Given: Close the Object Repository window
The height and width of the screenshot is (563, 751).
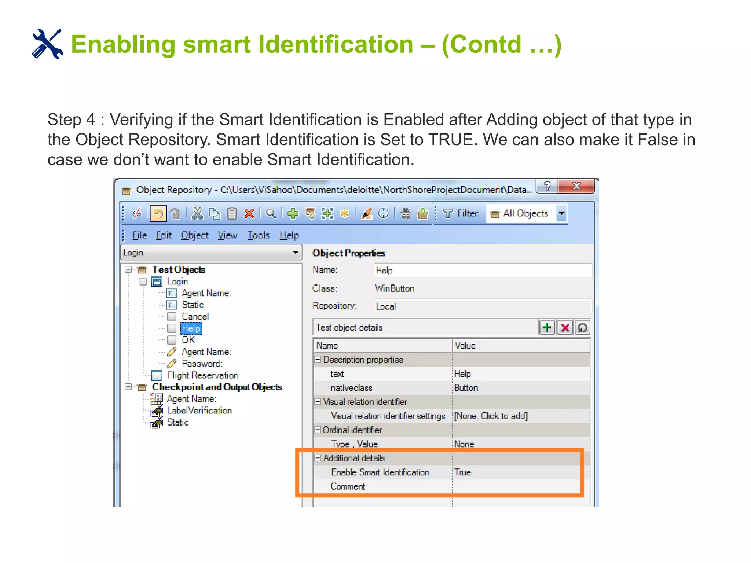Looking at the screenshot, I should 576,186.
